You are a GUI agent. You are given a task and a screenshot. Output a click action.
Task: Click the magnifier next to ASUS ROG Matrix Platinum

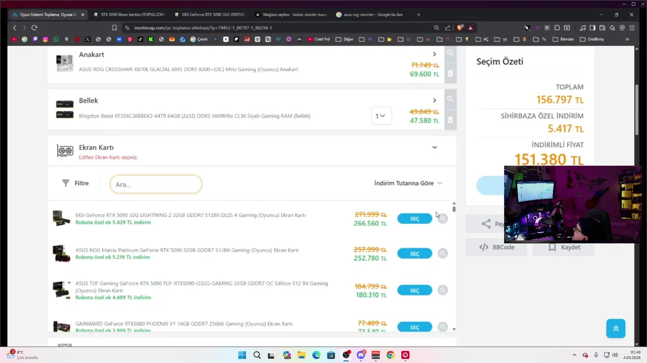click(443, 254)
